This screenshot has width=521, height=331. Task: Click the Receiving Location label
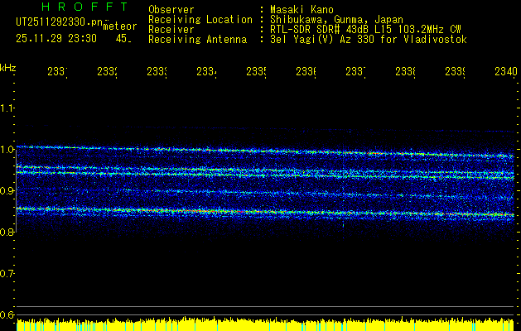pyautogui.click(x=200, y=20)
